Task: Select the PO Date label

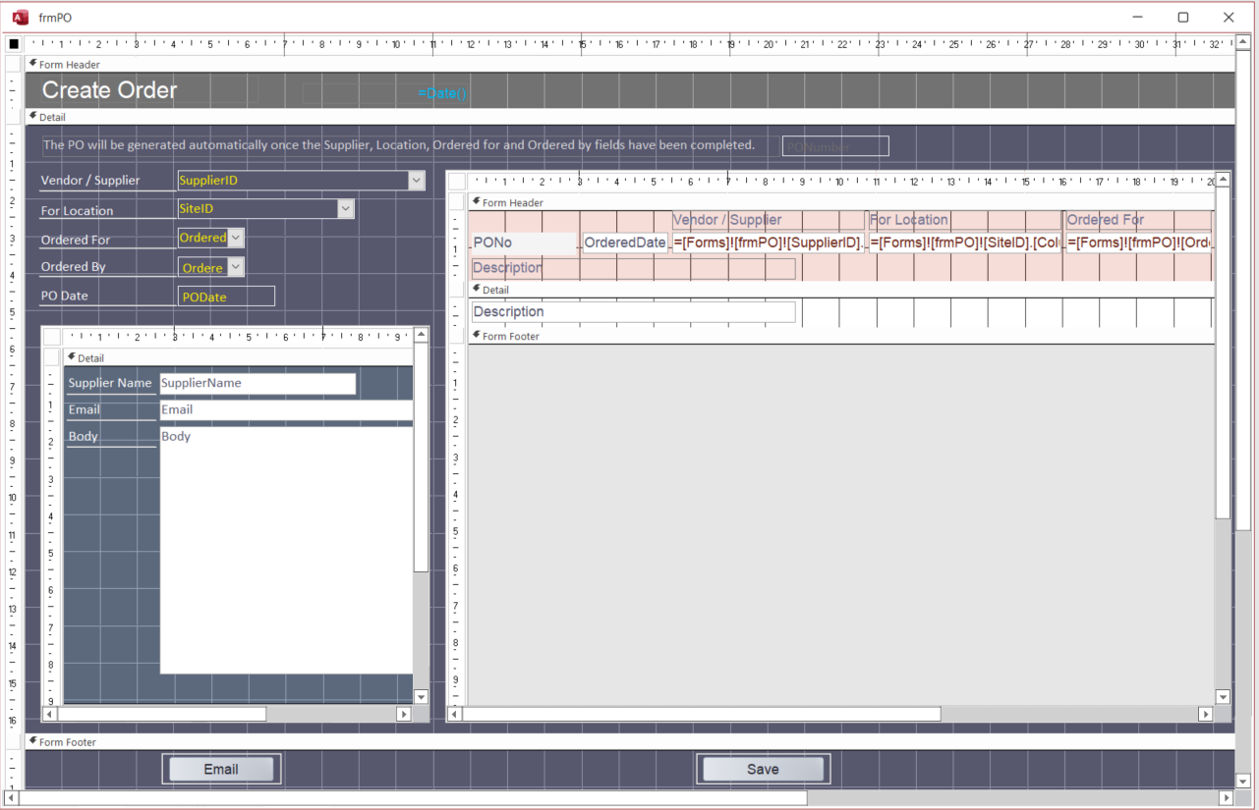Action: [108, 296]
